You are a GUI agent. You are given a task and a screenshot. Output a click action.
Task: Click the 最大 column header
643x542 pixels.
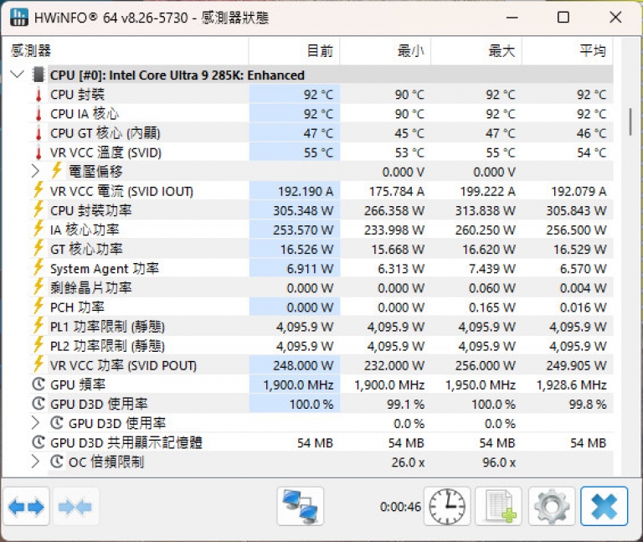(x=476, y=51)
